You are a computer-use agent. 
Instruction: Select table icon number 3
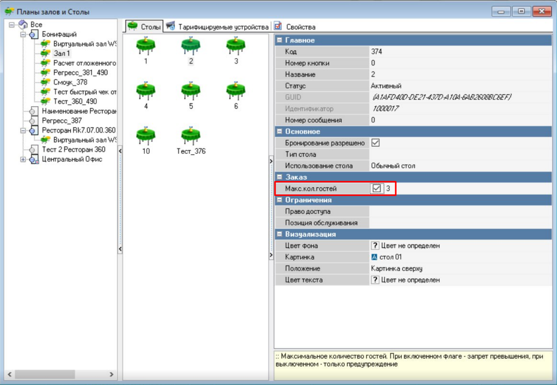coord(236,46)
